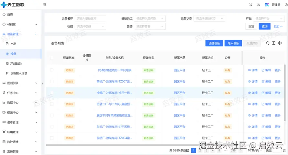288x155 pixels.
Task: Click the 创建设备 button
Action: 214,43
